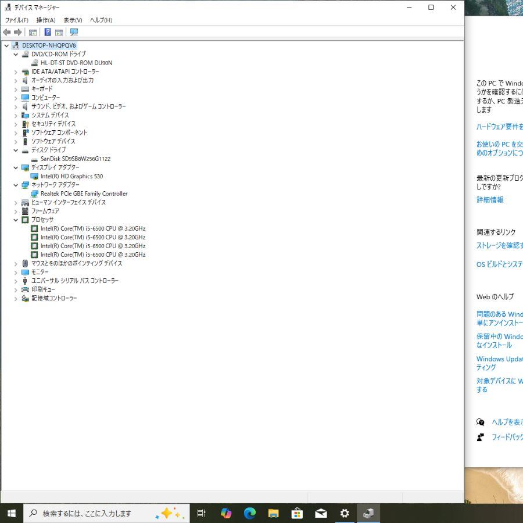Expand the キーボード category

click(x=16, y=89)
